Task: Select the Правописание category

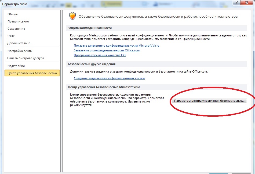Action: click(18, 21)
